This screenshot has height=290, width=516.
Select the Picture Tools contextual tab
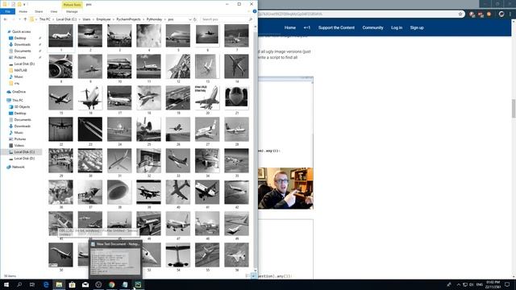click(72, 5)
